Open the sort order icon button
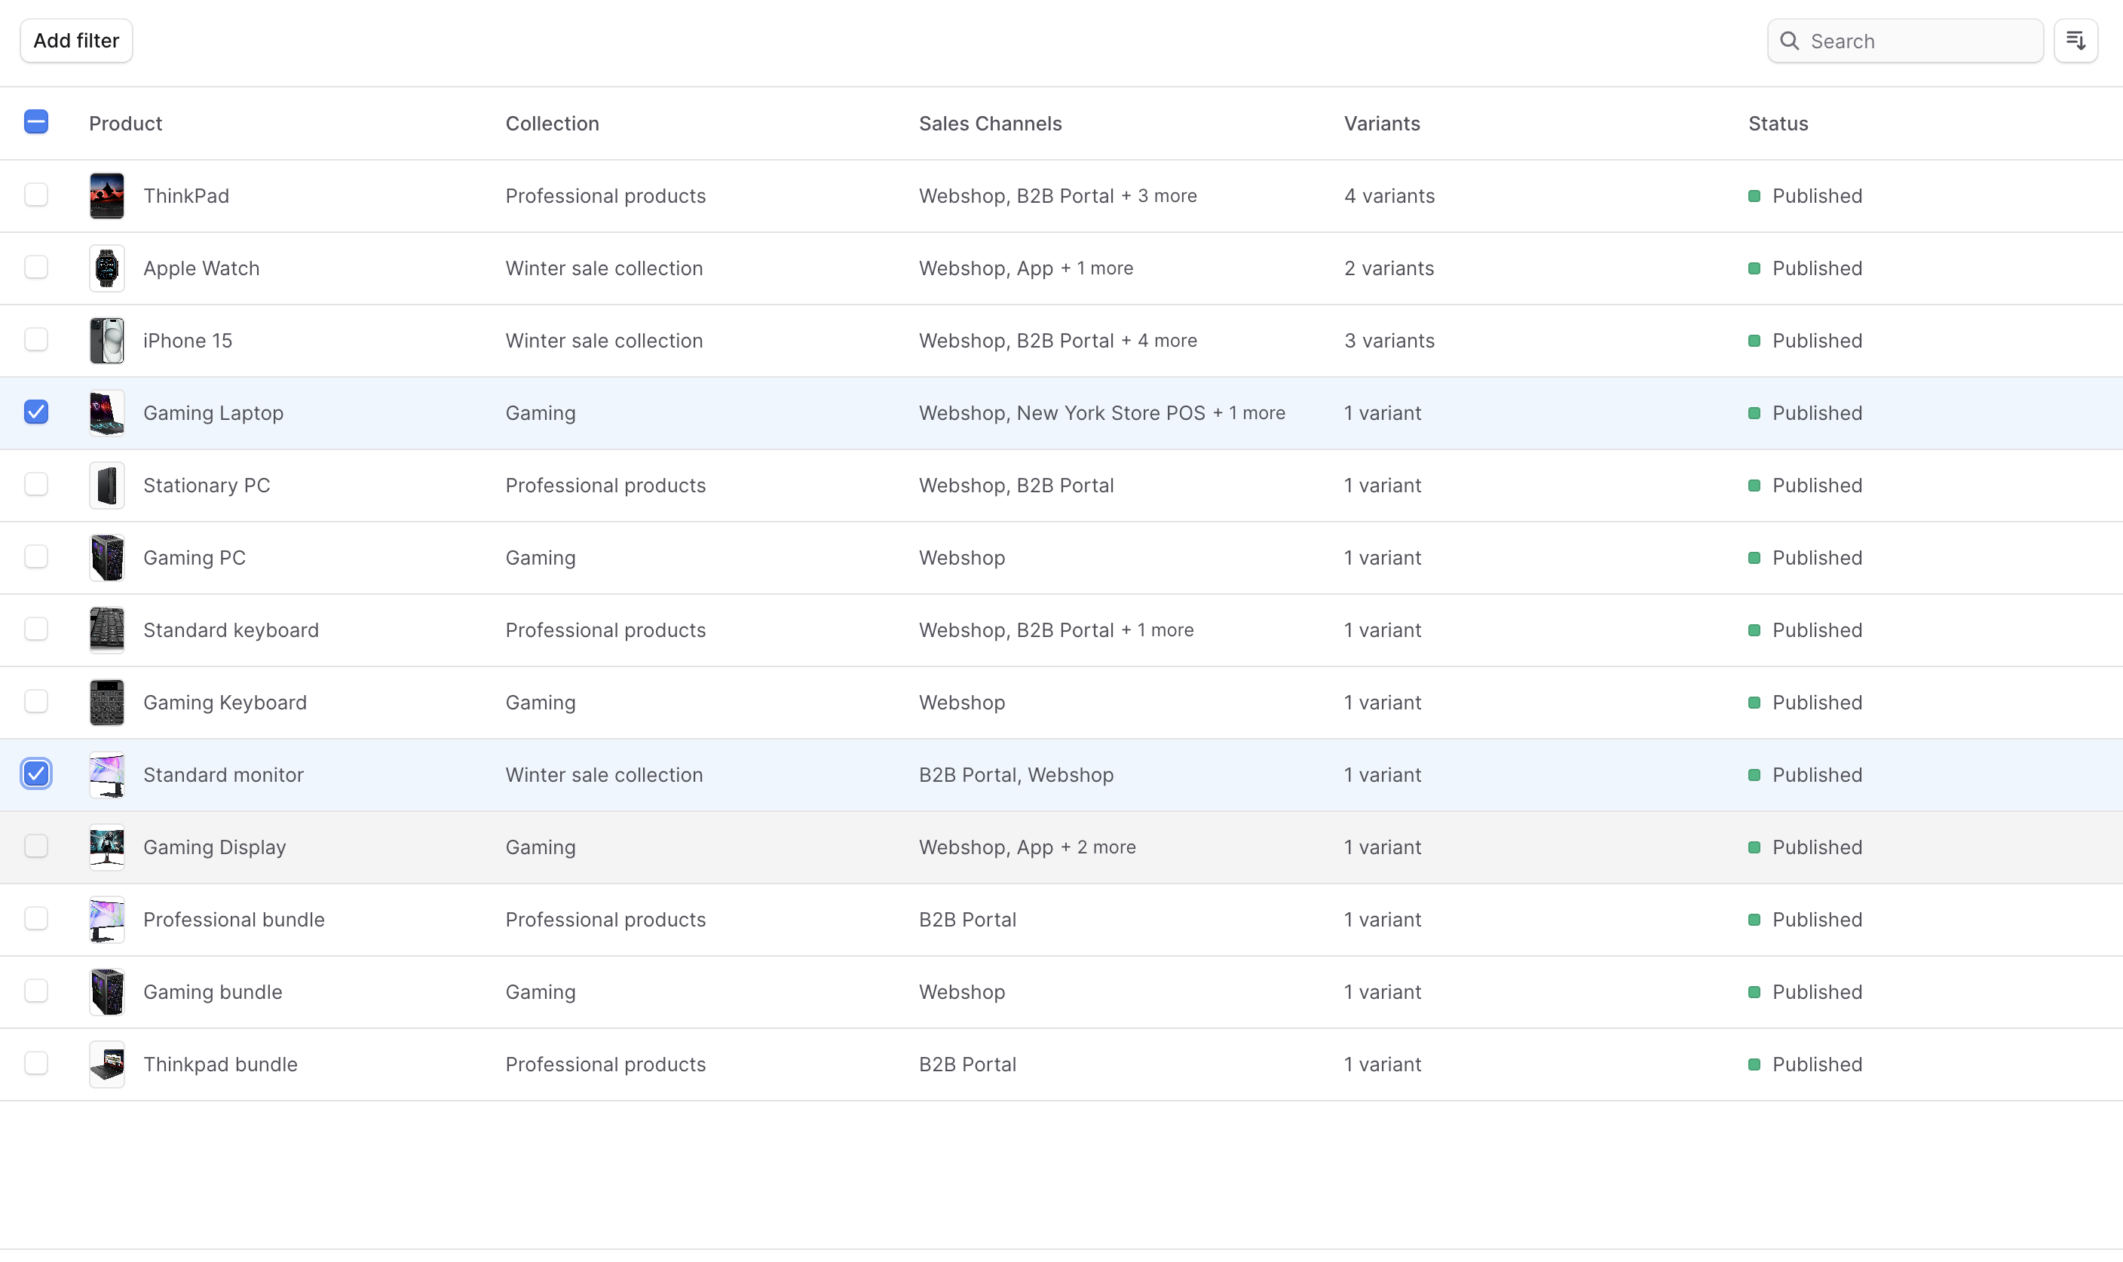 (x=2076, y=41)
